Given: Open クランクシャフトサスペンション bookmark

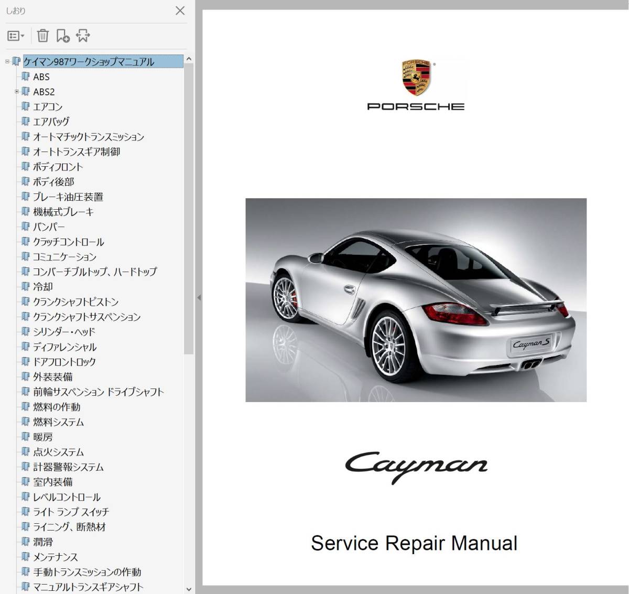Looking at the screenshot, I should [x=87, y=317].
